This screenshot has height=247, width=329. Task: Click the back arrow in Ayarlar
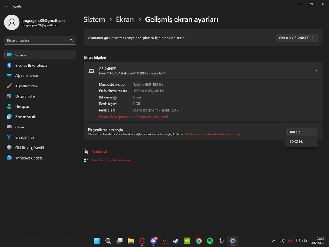[6, 6]
